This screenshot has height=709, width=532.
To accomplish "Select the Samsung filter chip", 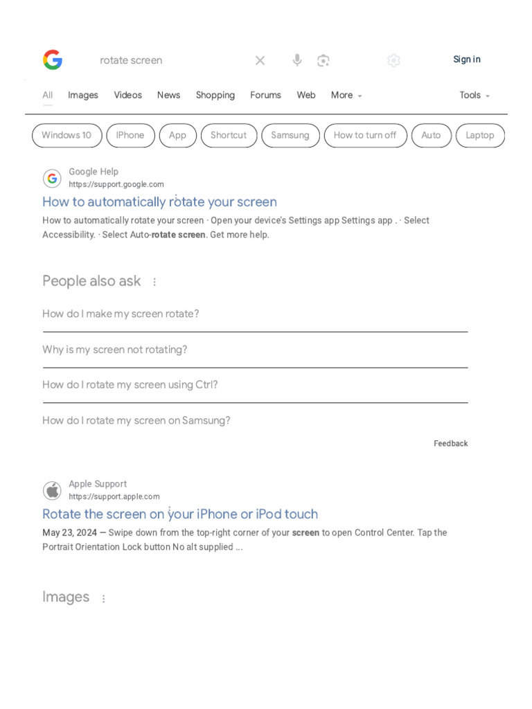I will point(290,136).
